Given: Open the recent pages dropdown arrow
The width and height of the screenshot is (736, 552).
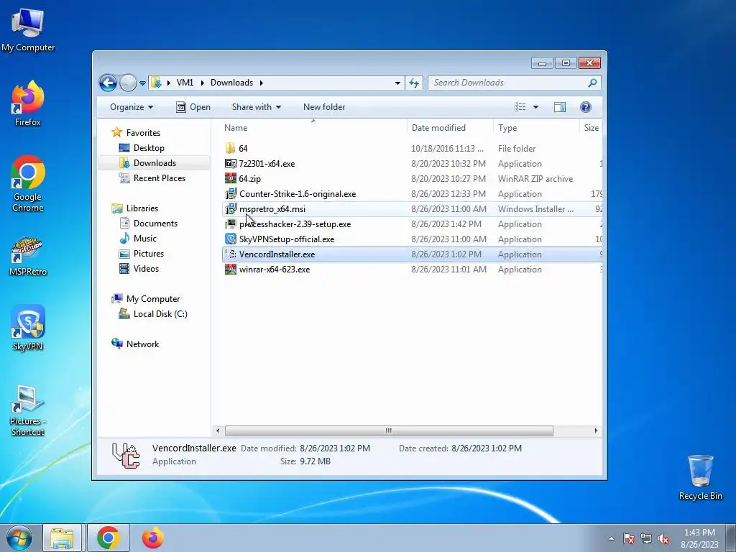Looking at the screenshot, I should 142,83.
